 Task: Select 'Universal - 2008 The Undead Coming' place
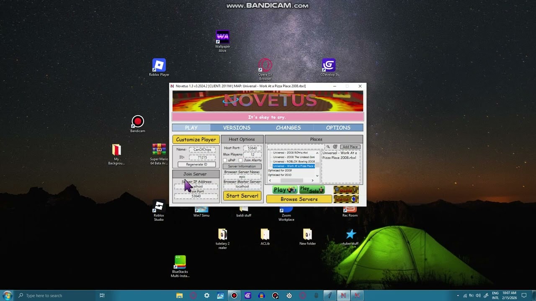pyautogui.click(x=294, y=157)
